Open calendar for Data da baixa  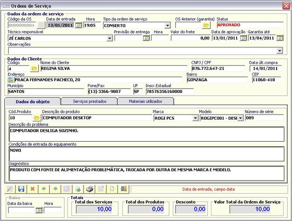(x=39, y=210)
